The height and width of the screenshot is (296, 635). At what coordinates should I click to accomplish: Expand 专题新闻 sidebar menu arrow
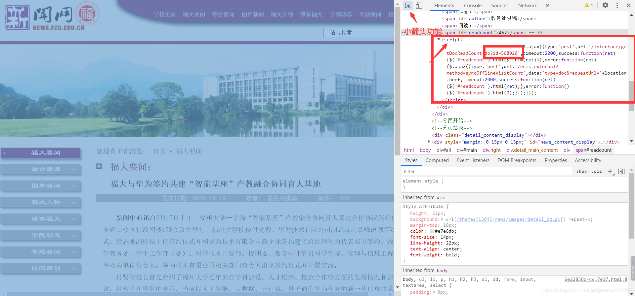[x=73, y=252]
